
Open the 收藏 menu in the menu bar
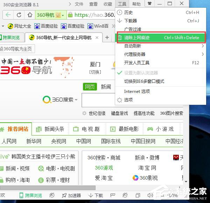[x=108, y=4]
